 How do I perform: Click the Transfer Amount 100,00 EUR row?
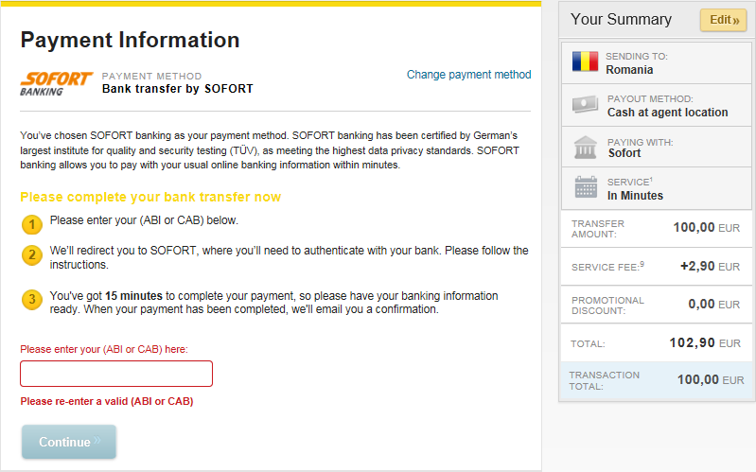pyautogui.click(x=657, y=228)
